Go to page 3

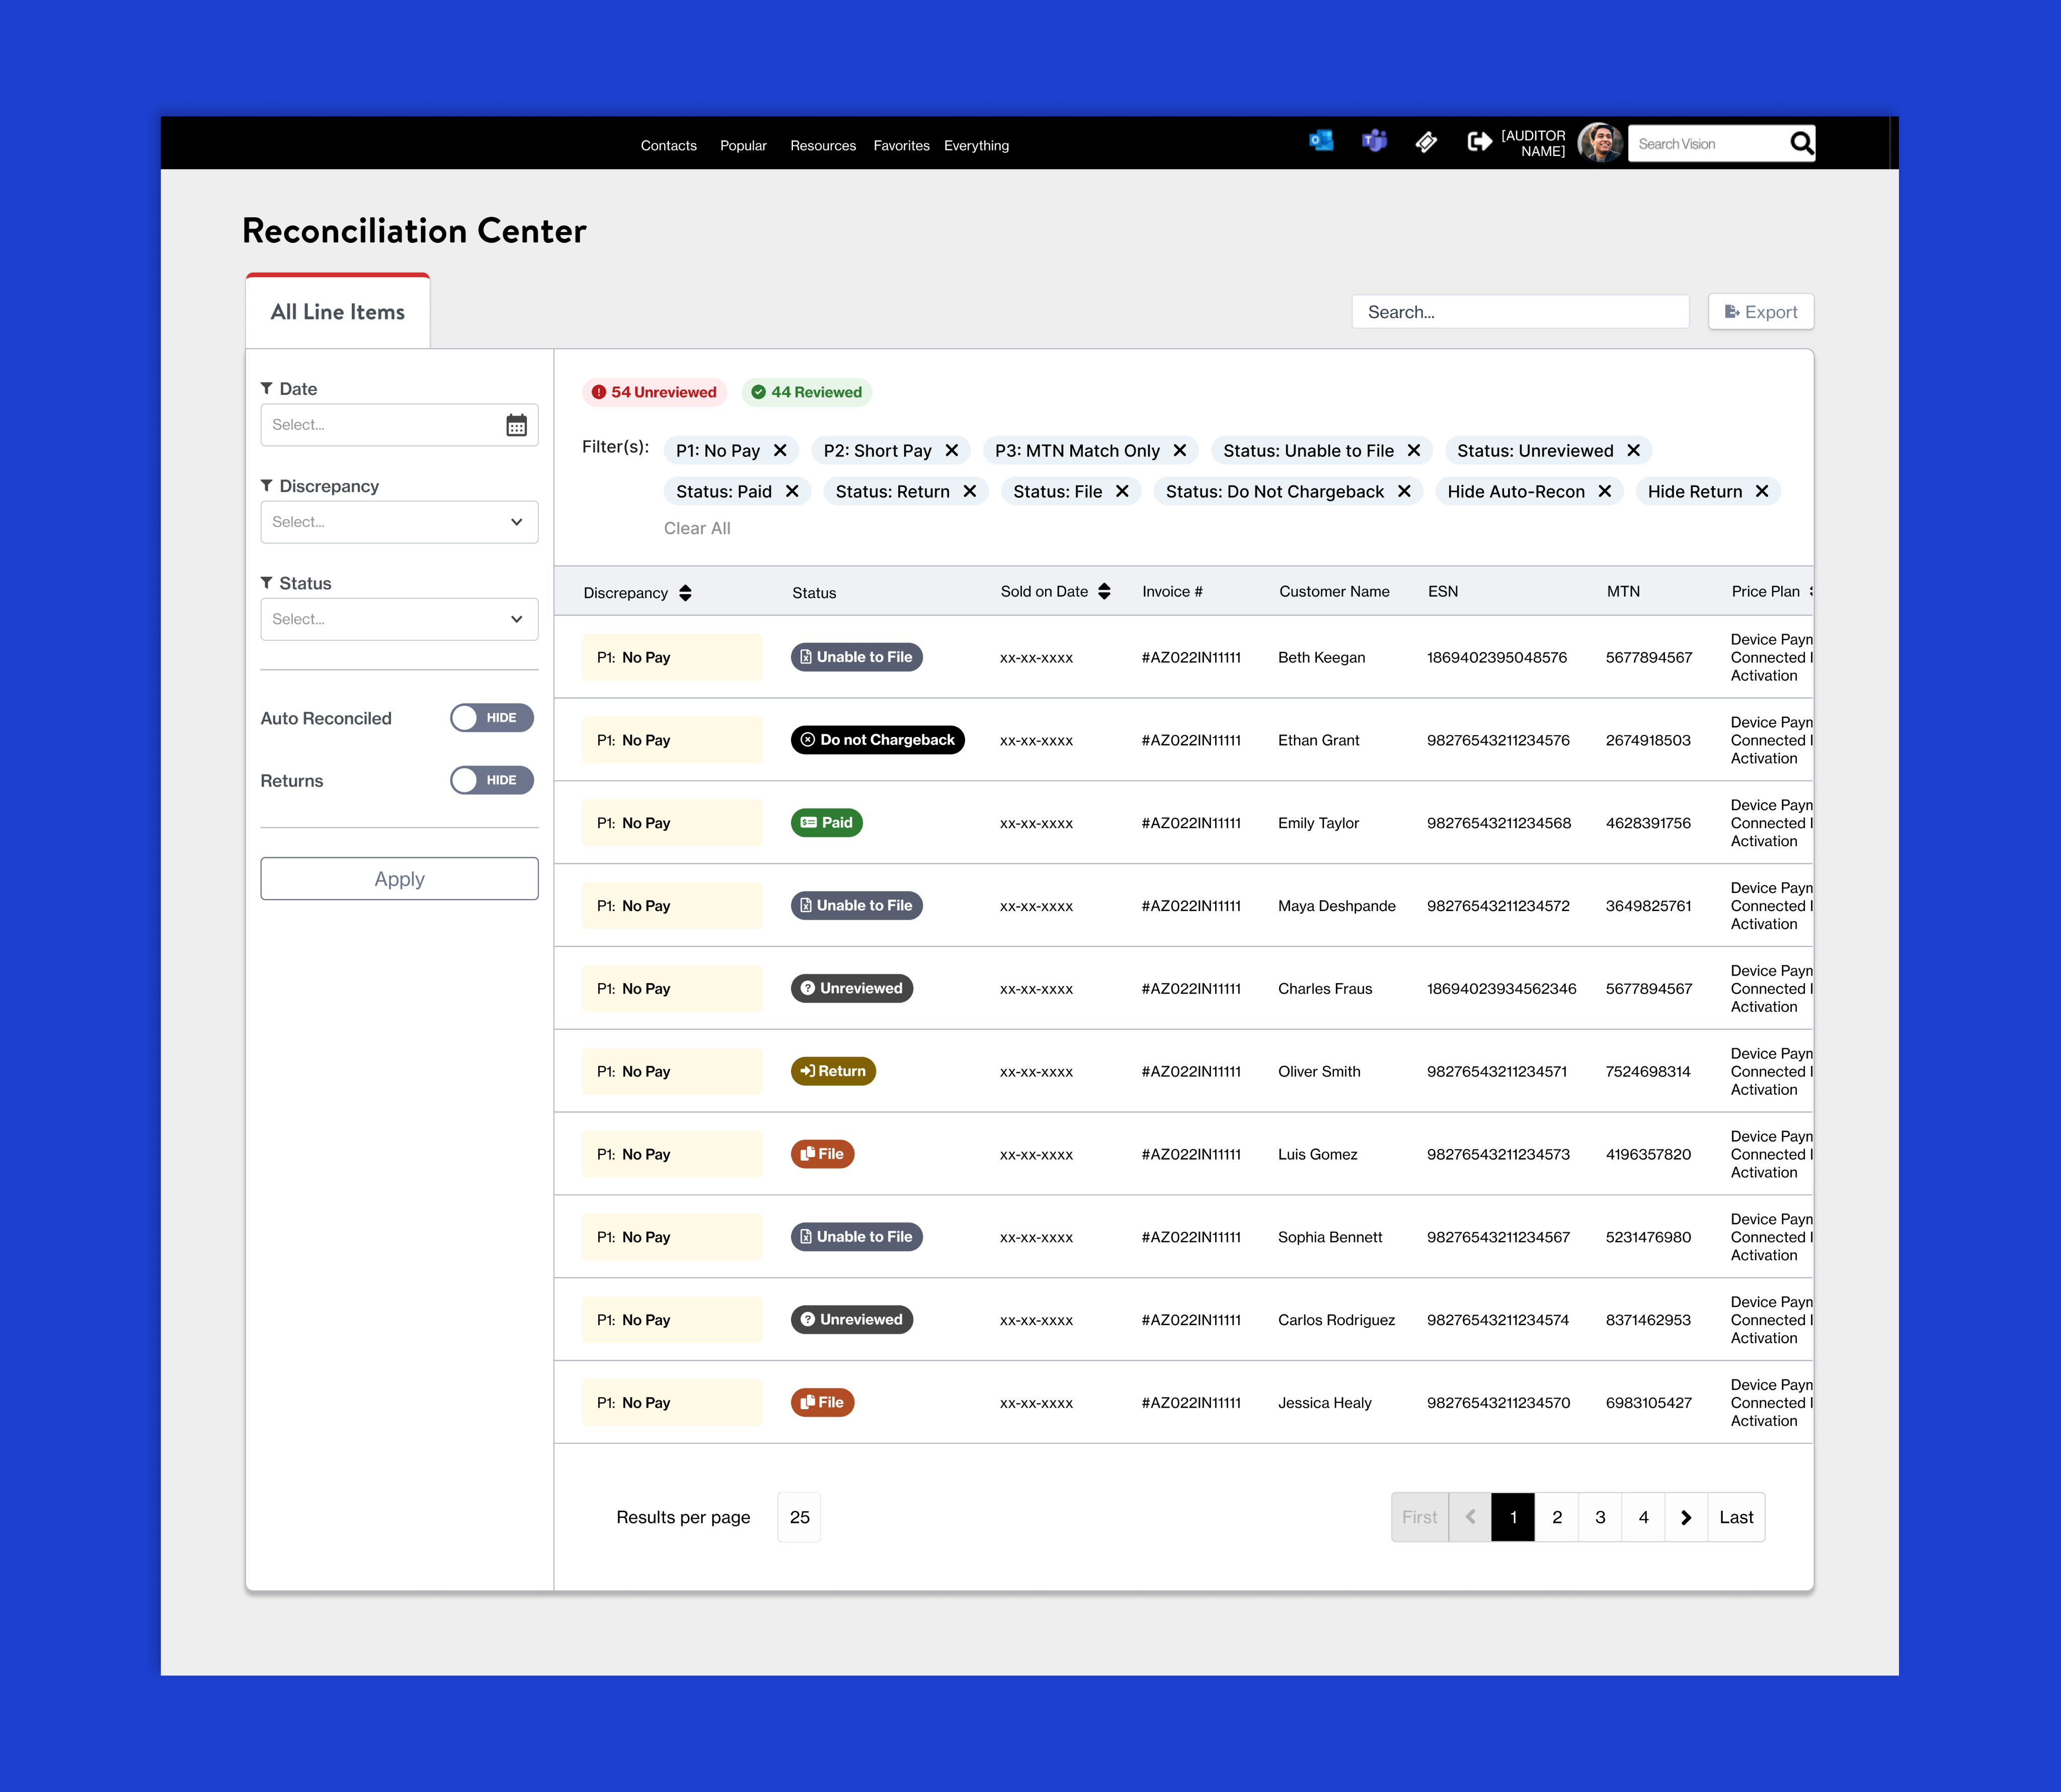pos(1600,1517)
